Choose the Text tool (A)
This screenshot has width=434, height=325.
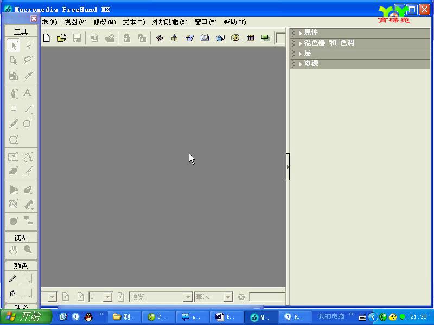tap(28, 93)
